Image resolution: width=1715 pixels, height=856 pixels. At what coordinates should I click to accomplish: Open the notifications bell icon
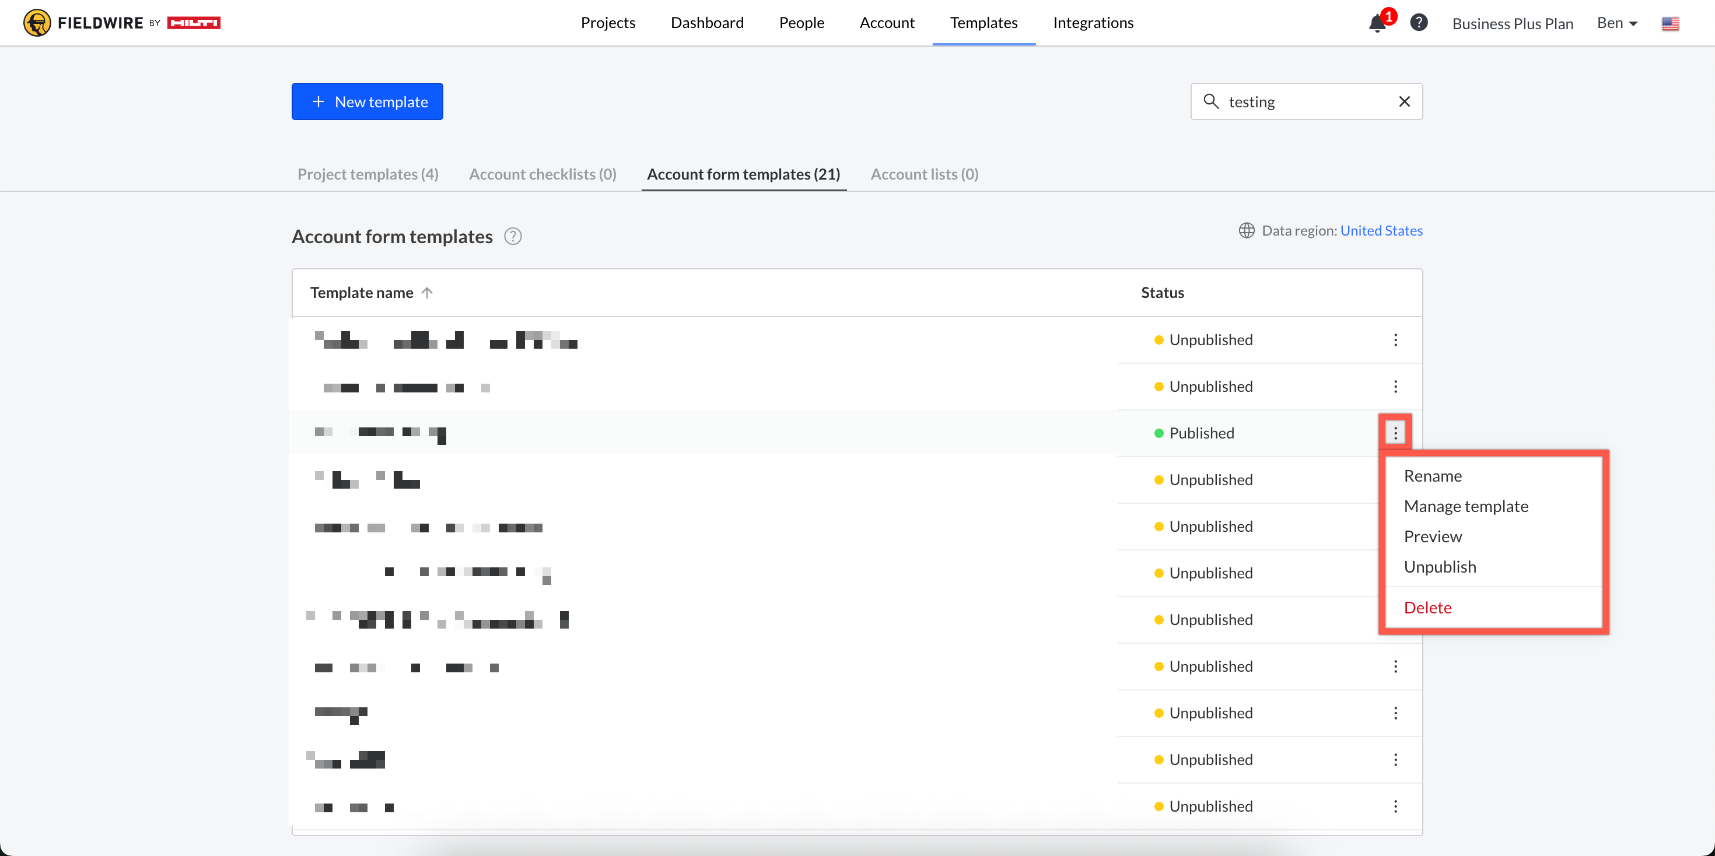point(1376,24)
